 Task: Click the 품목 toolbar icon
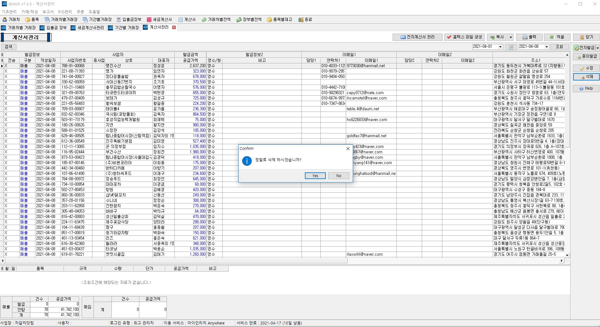[x=32, y=20]
